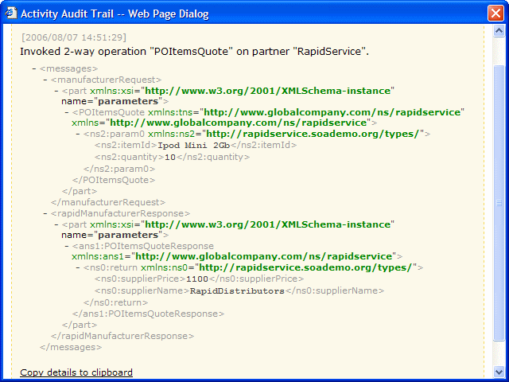The width and height of the screenshot is (509, 382).
Task: Click the closing /manufacturerRequest tag
Action: point(108,202)
